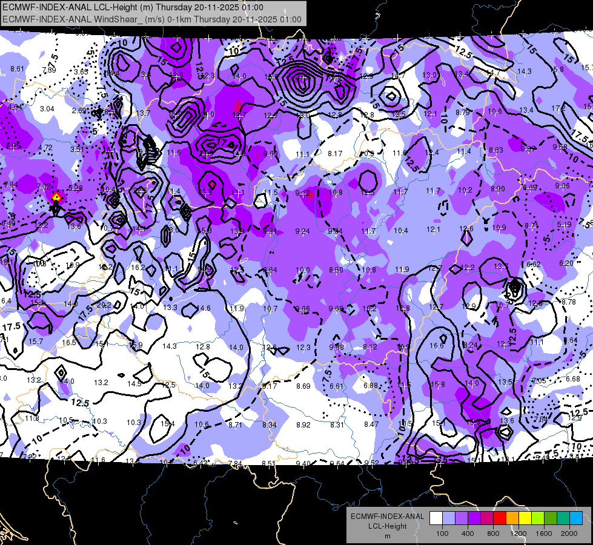Click the wind shear value 5.19

(564, 225)
